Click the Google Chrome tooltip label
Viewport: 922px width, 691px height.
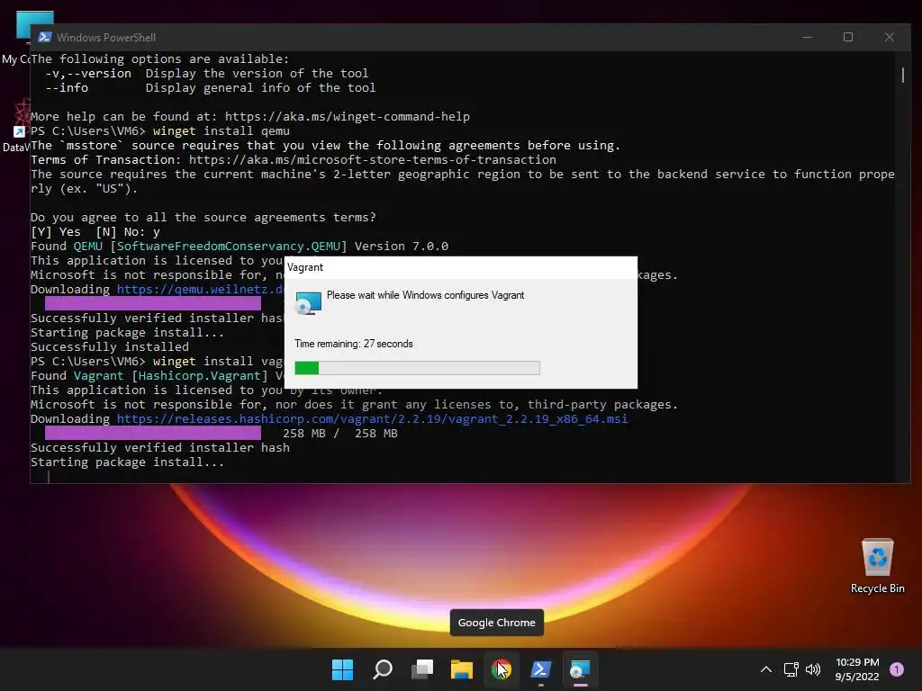click(x=496, y=623)
